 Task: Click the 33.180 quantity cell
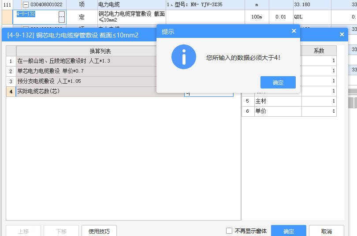pos(312,4)
